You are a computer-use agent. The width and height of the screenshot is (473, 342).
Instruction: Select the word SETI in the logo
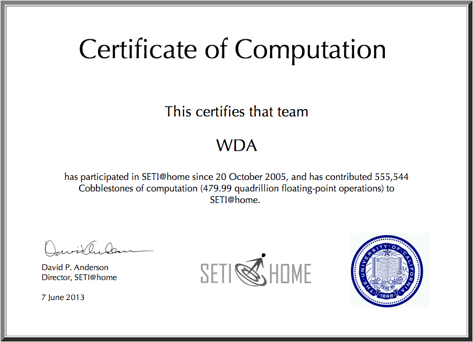217,273
